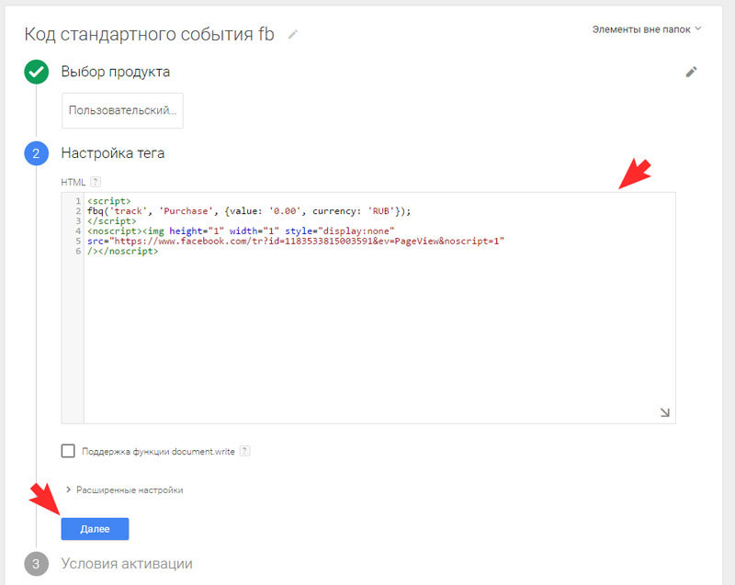Viewport: 735px width, 585px height.
Task: Click the HTML help question mark icon
Action: point(96,182)
